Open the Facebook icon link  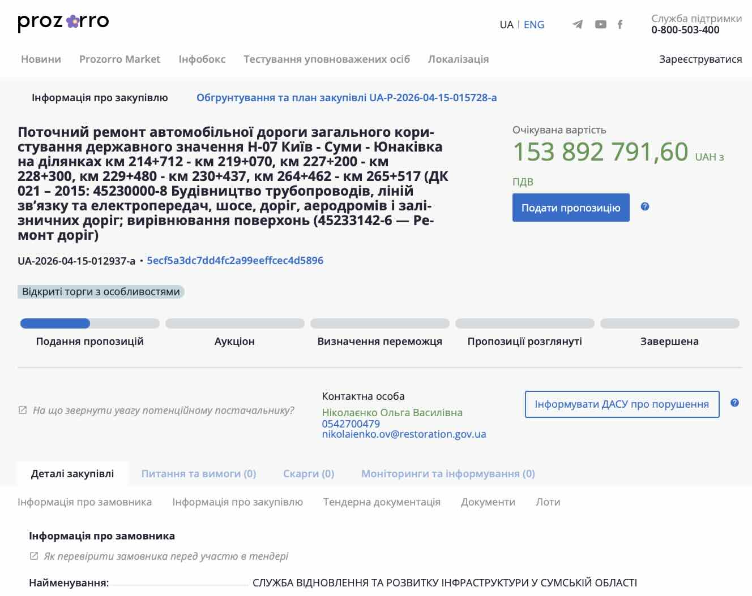(620, 24)
